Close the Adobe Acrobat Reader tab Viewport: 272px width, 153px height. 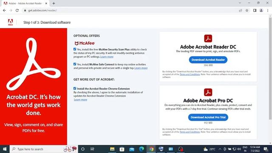tap(46, 3)
